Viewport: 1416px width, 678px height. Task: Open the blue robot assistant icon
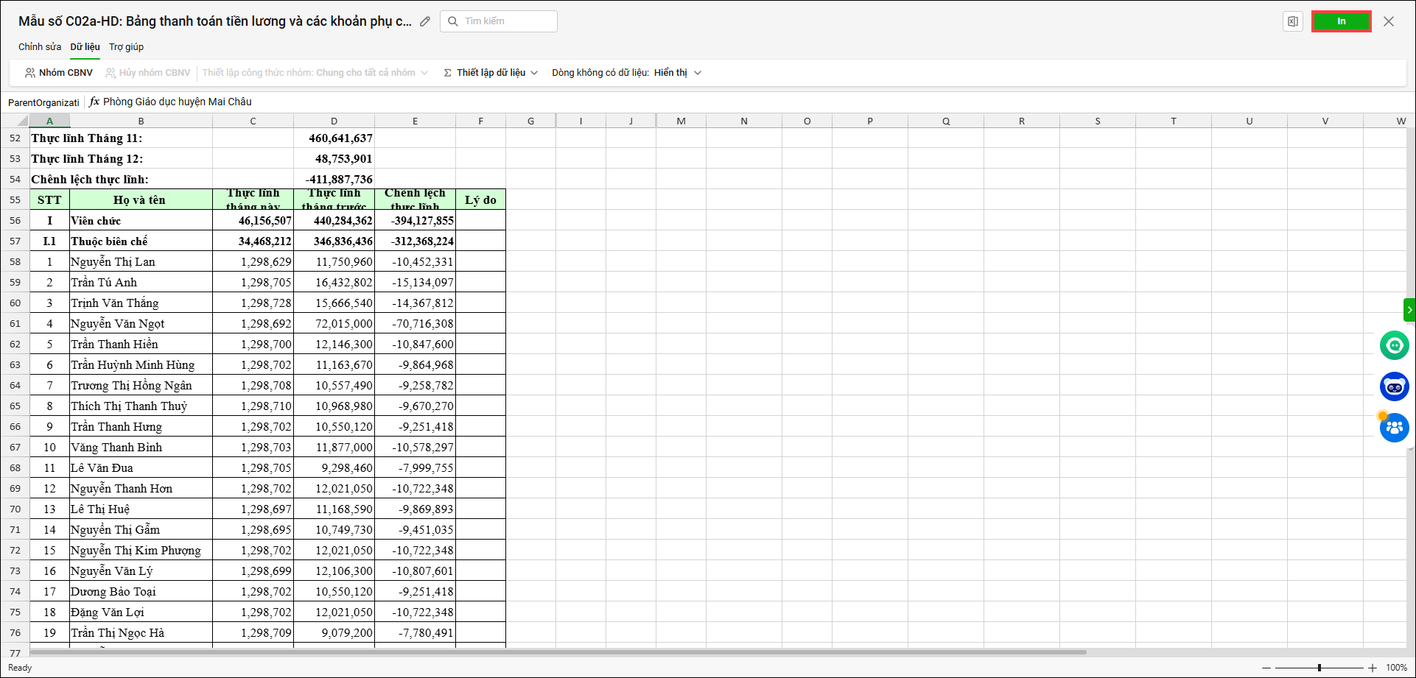click(x=1394, y=386)
